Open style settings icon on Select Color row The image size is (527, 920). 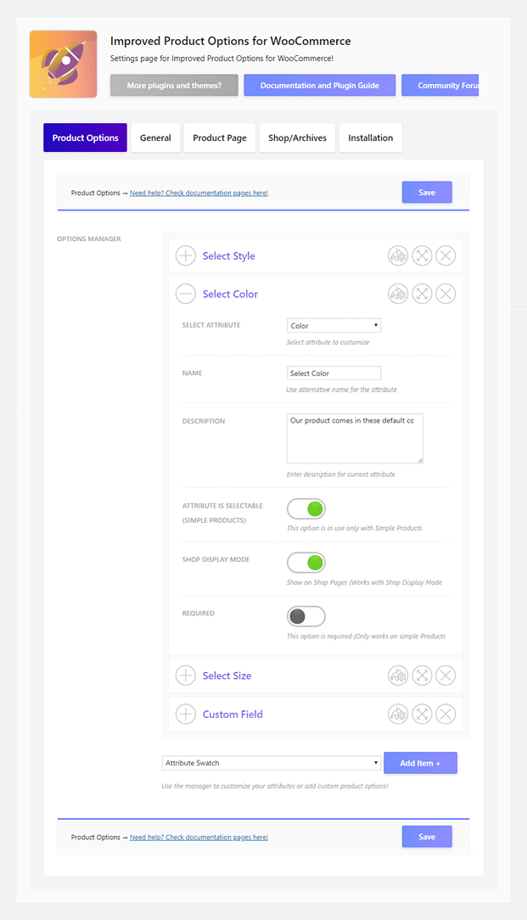click(398, 294)
